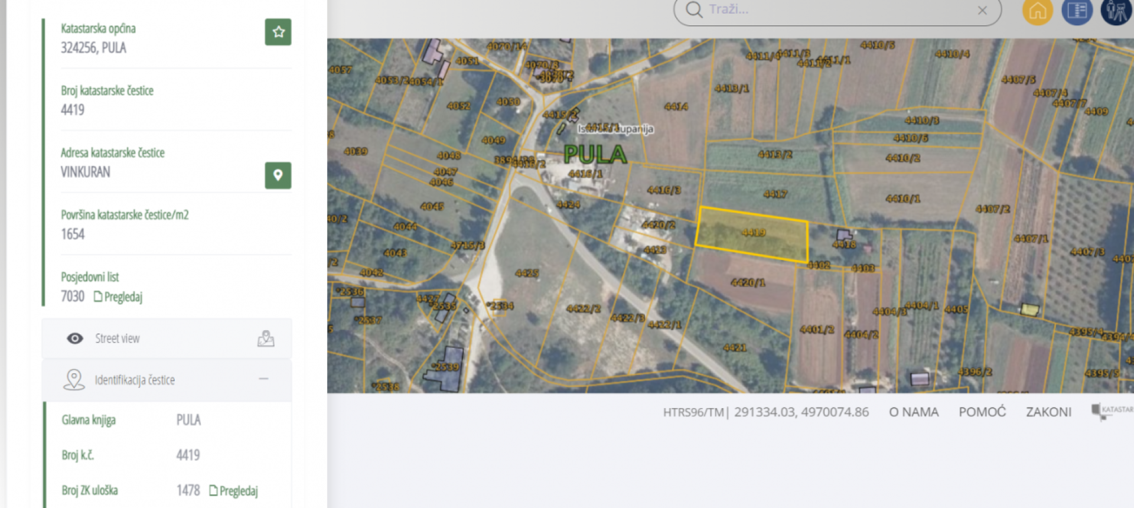Click the green location pin button
Image resolution: width=1134 pixels, height=508 pixels.
[278, 175]
